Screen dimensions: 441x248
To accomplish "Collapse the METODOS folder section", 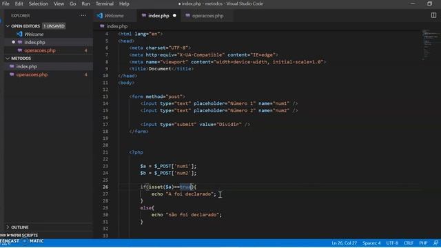I will pos(8,59).
